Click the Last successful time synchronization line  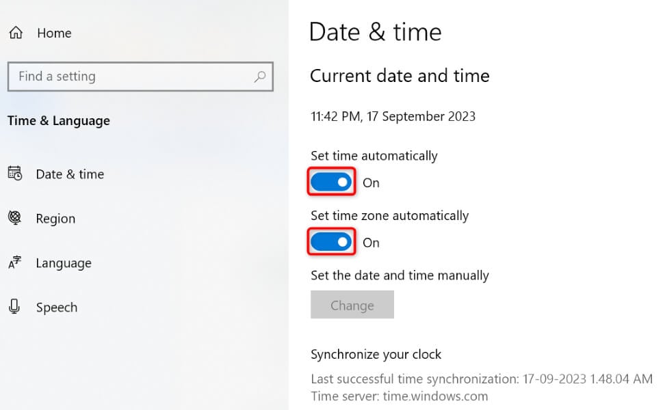pos(481,379)
